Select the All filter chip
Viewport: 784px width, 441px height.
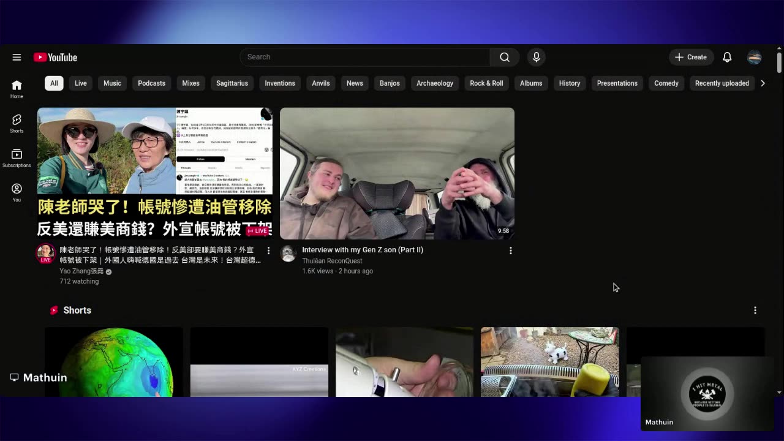54,83
